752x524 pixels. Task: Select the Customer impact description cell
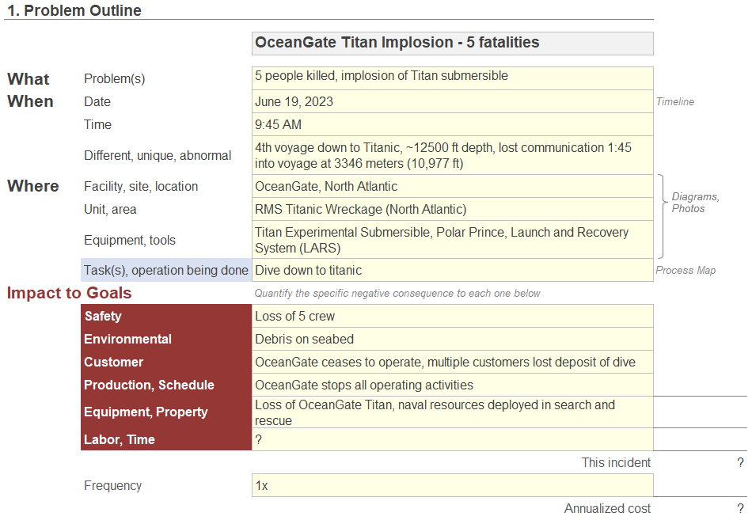pyautogui.click(x=452, y=362)
